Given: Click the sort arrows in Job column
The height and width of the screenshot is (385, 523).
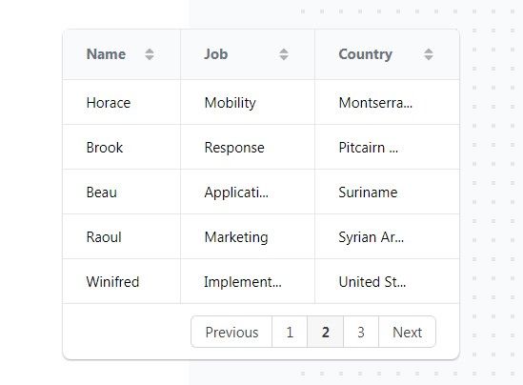Looking at the screenshot, I should [284, 54].
